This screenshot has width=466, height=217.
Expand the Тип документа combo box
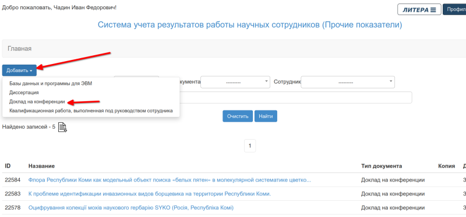tap(235, 82)
